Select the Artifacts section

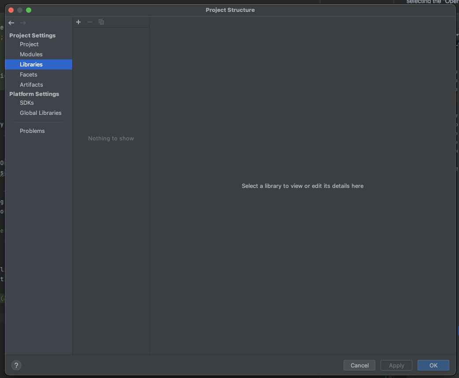pos(31,84)
